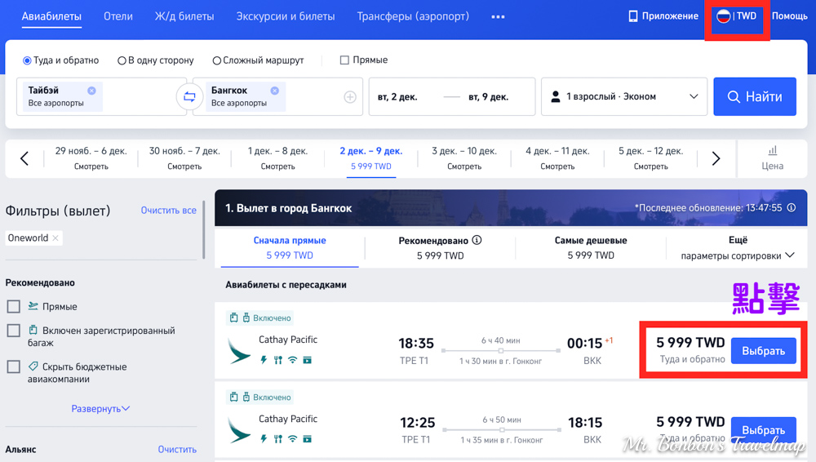Show previous dates with left arrow

tap(24, 159)
